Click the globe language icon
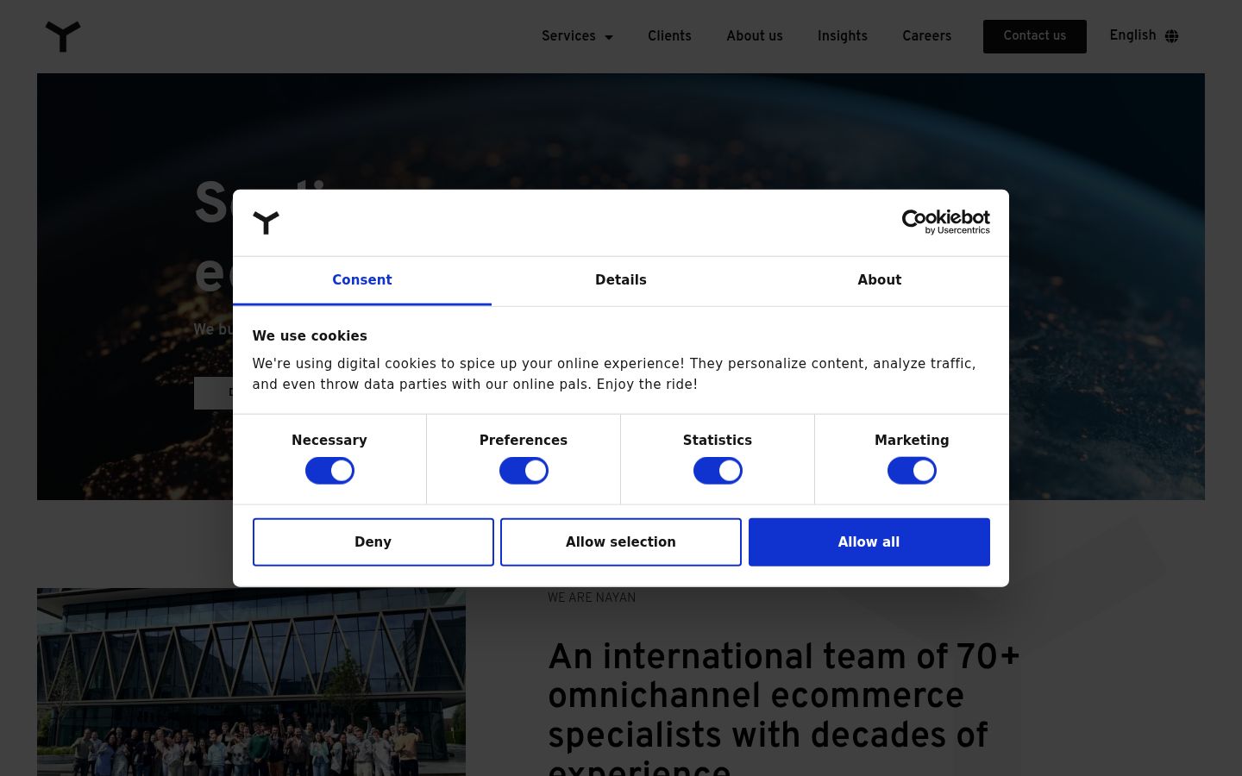The image size is (1242, 776). coord(1171,36)
